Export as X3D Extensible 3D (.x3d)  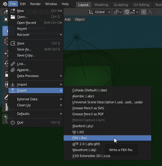(x=107, y=156)
